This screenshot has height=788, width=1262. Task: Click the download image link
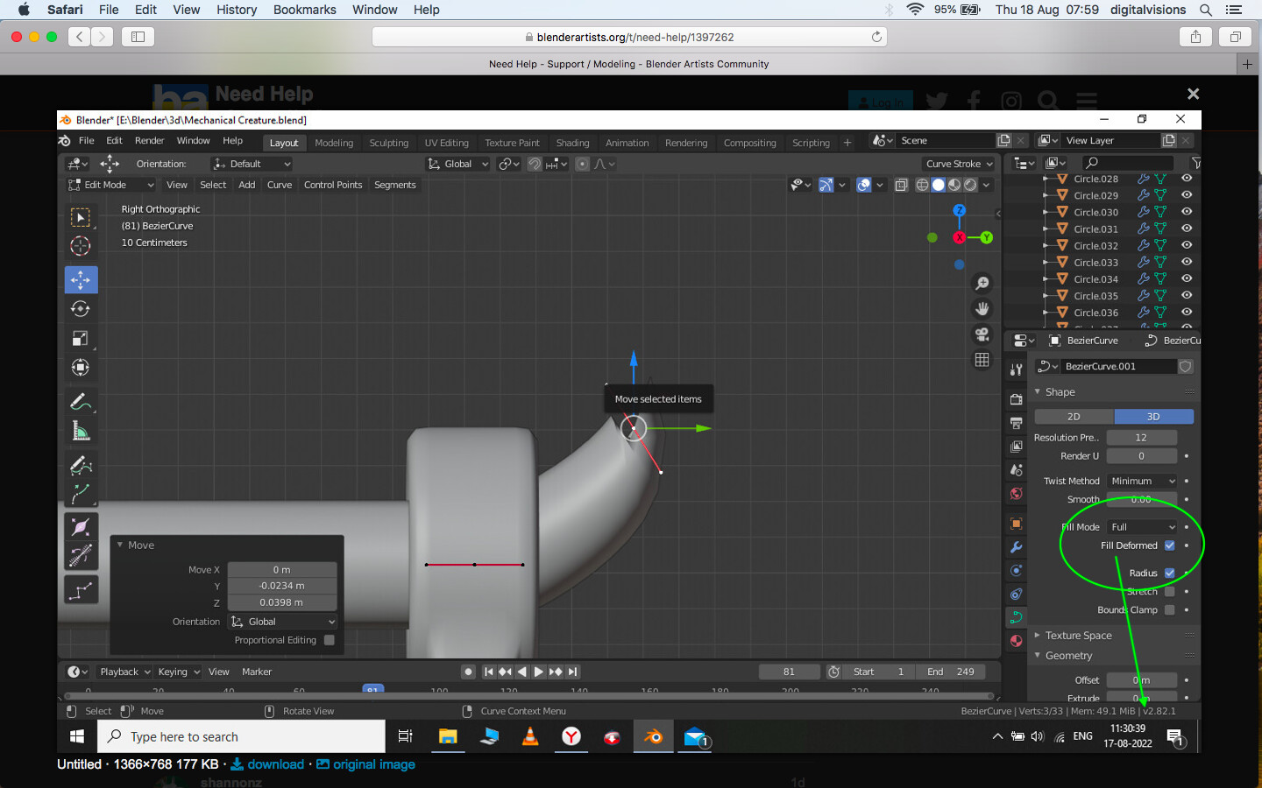point(267,764)
